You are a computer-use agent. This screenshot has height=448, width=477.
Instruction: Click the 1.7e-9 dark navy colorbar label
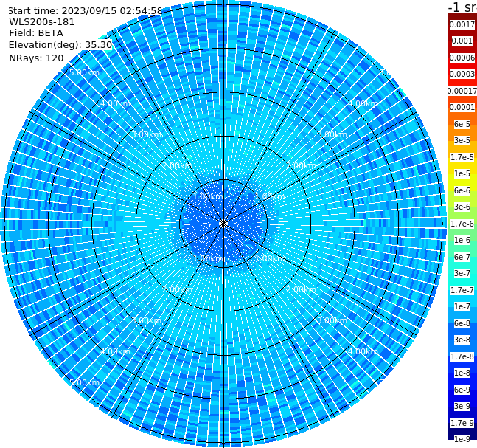tap(462, 423)
